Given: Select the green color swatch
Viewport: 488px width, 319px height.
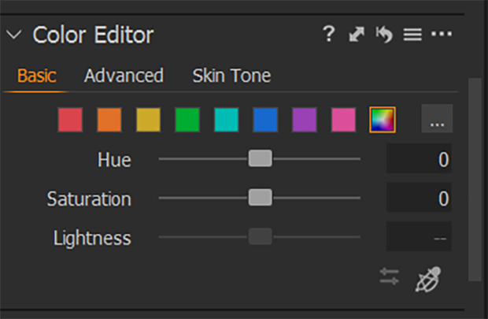Looking at the screenshot, I should click(187, 120).
